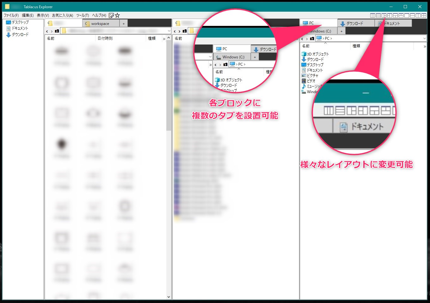
Task: Select ダウンロード folder in the right pane list
Action: 313,59
